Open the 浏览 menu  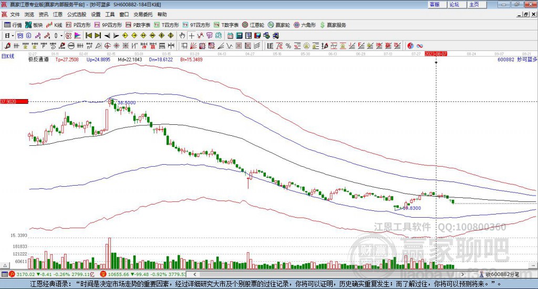tap(29, 14)
